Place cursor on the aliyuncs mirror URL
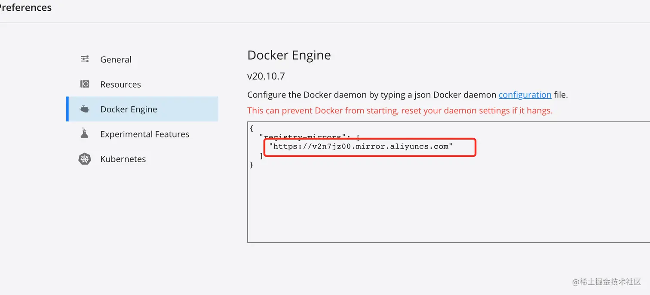 (361, 146)
